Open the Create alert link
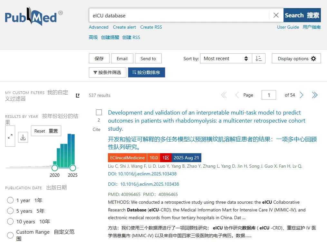The width and height of the screenshot is (327, 242). click(x=124, y=27)
